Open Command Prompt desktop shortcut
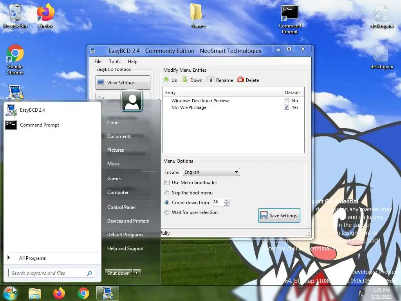Viewport: 401px width, 301px height. coord(290,20)
